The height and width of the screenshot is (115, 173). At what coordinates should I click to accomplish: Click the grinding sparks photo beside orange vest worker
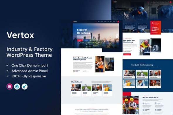coord(109,64)
